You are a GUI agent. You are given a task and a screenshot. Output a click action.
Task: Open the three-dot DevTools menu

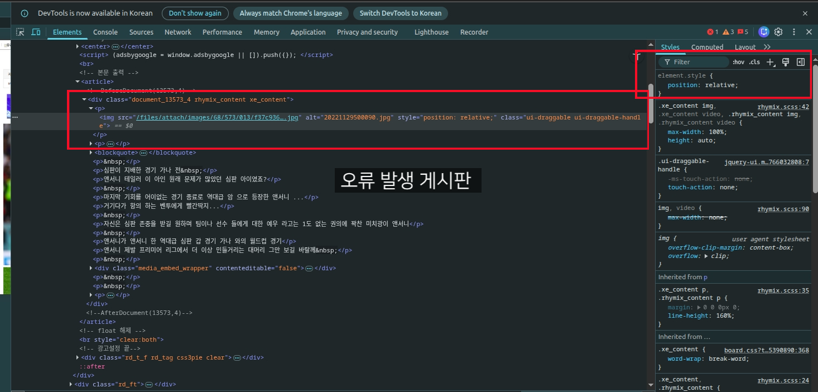(794, 32)
